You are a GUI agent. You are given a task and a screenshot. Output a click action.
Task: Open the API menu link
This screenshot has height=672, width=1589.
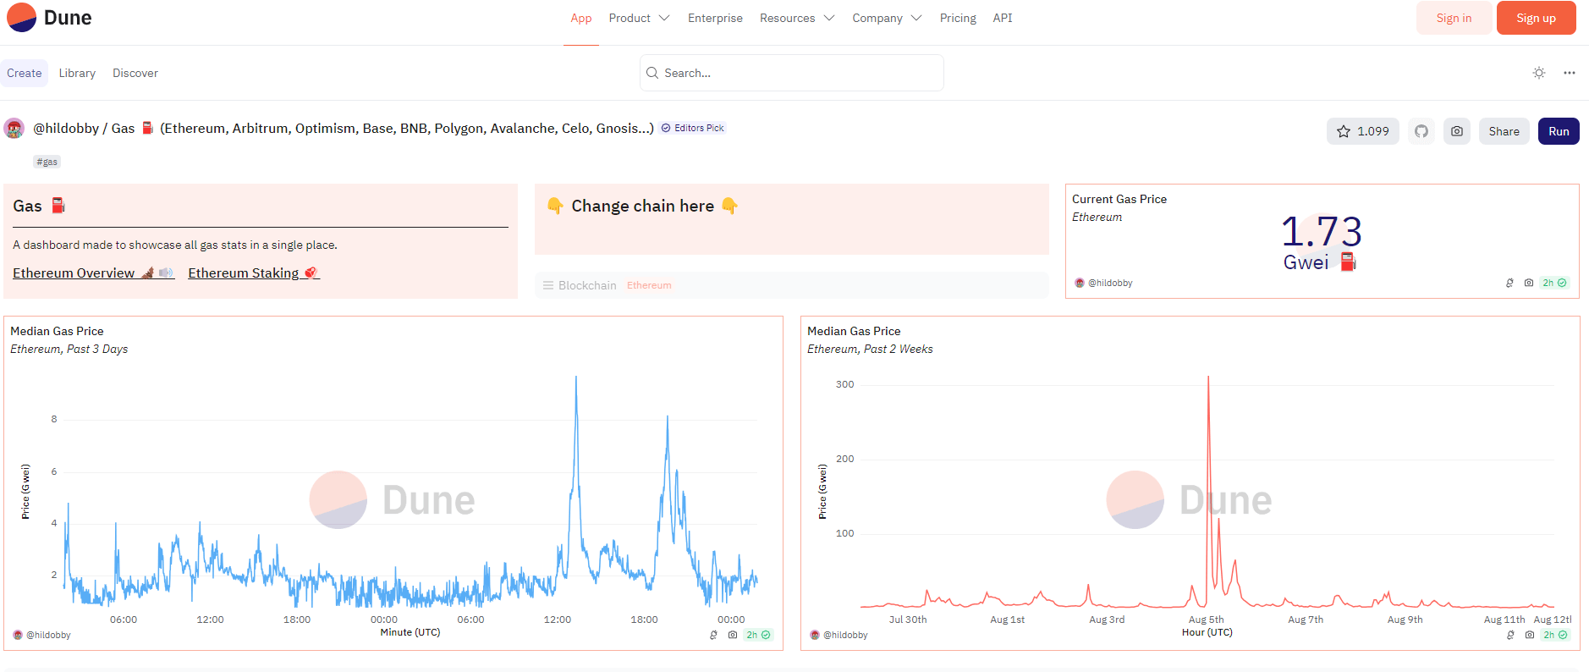click(x=1003, y=18)
